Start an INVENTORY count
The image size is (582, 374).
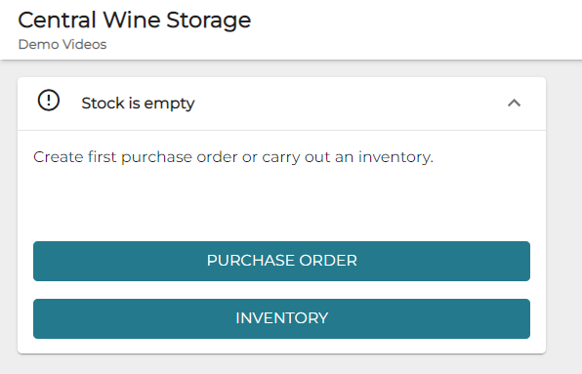pyautogui.click(x=281, y=318)
